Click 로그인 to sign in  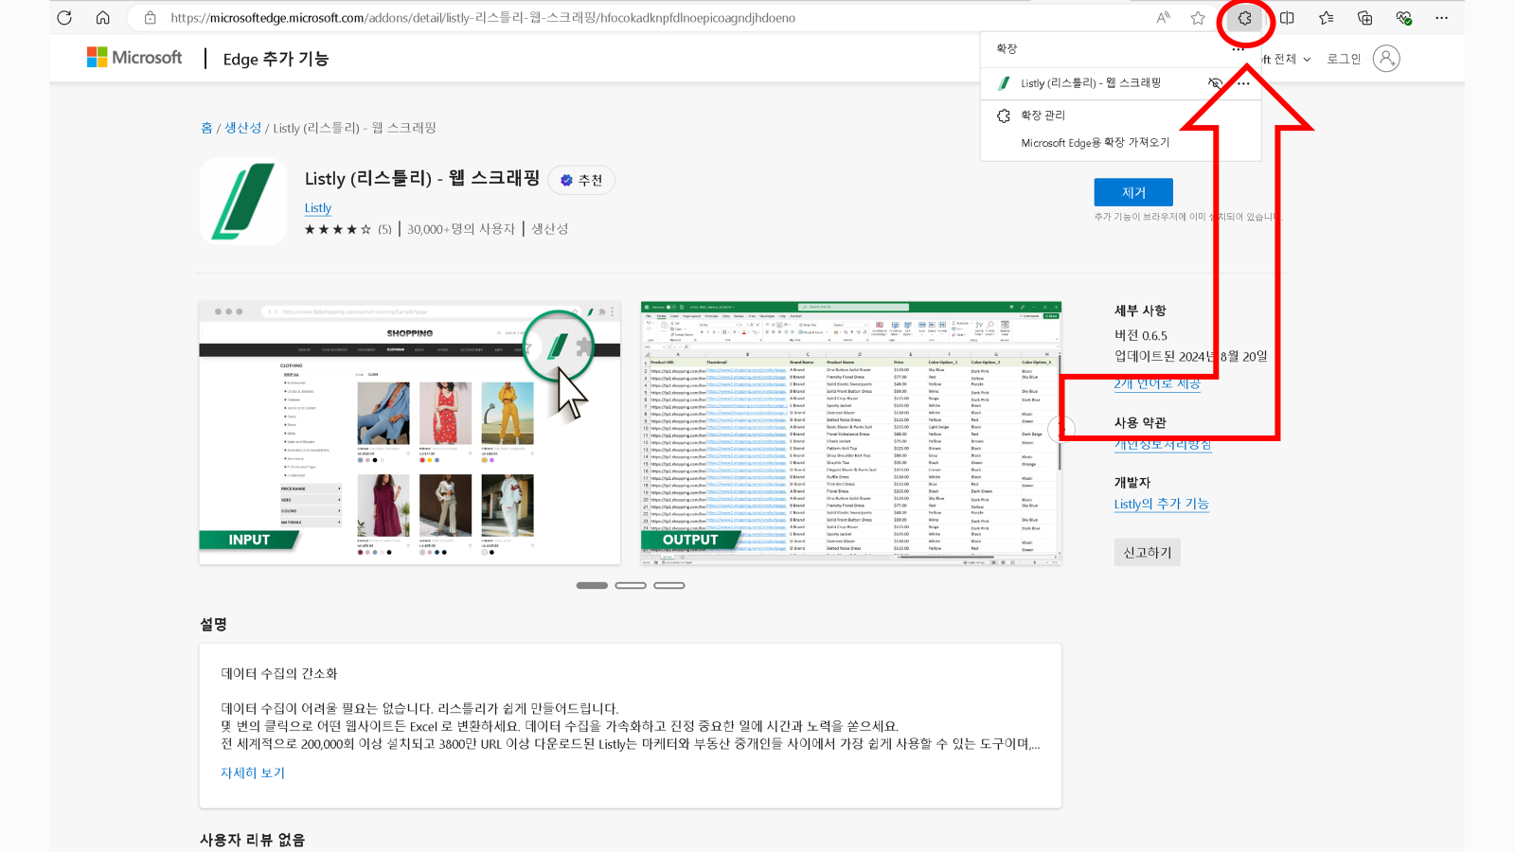[x=1343, y=59]
